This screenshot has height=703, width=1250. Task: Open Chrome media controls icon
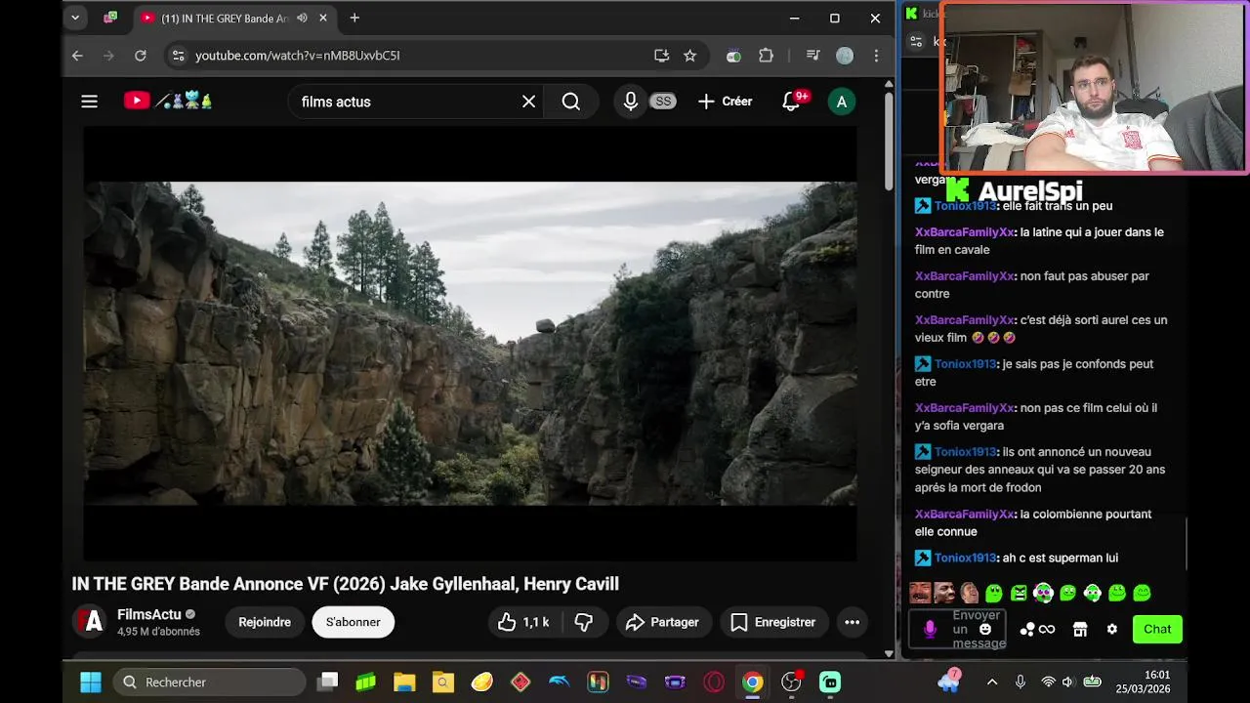click(x=812, y=56)
